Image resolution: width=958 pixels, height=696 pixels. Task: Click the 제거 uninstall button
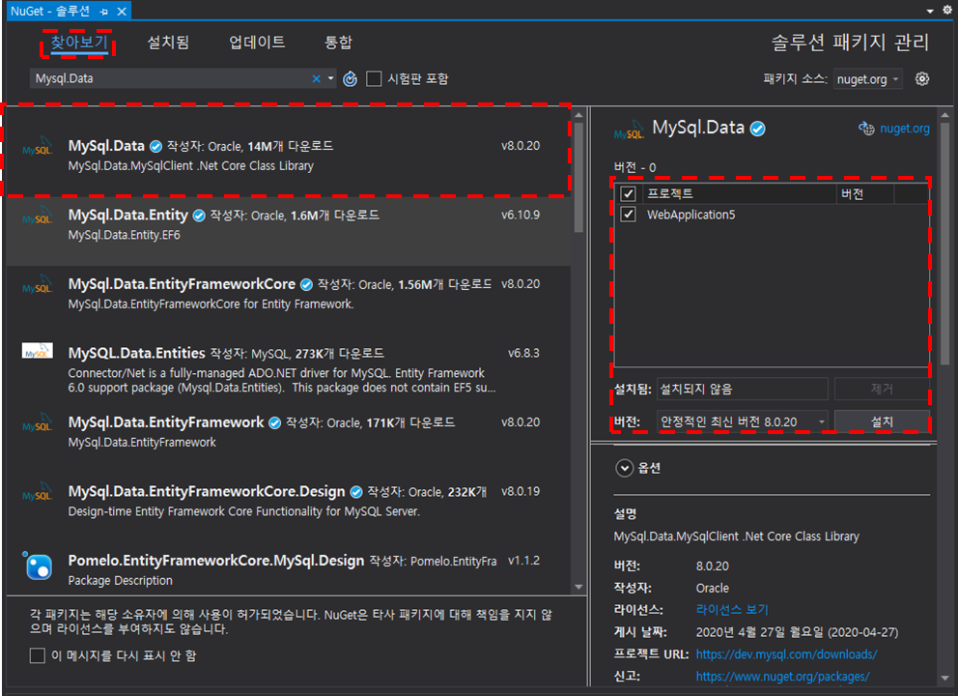[x=882, y=389]
